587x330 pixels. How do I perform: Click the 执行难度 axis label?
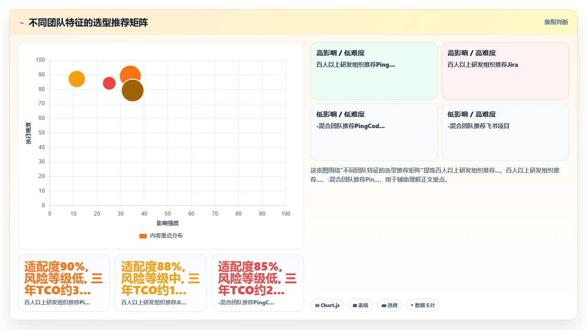[28, 133]
